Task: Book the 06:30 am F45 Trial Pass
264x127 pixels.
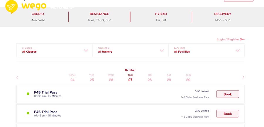Action: click(228, 94)
